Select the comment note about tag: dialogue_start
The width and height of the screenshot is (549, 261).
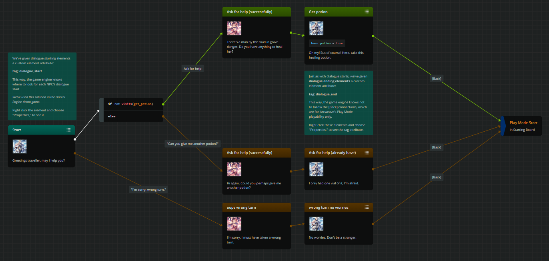(42, 86)
